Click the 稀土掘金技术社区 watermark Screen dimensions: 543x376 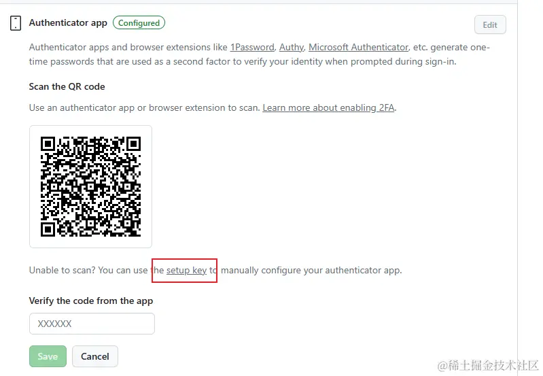pyautogui.click(x=488, y=366)
